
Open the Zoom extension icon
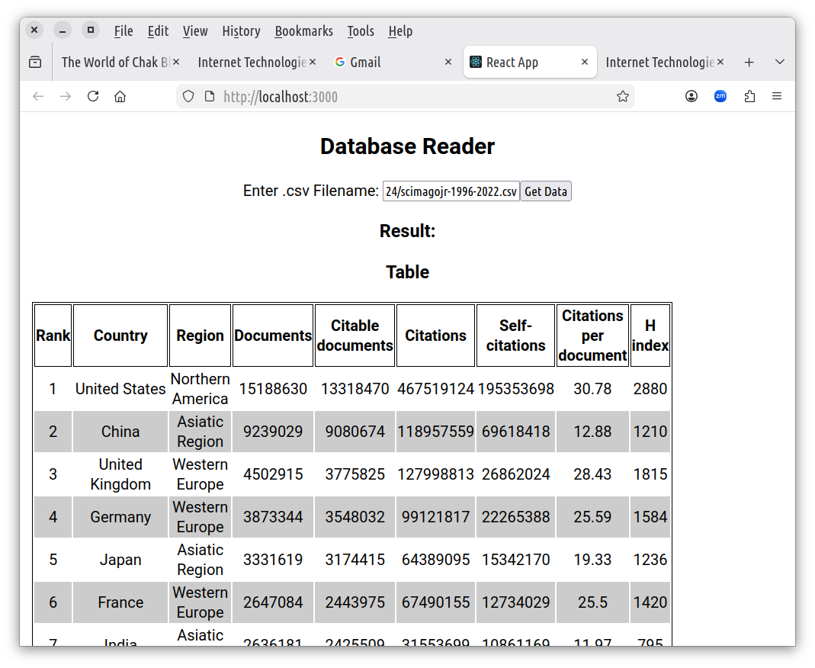pos(720,96)
